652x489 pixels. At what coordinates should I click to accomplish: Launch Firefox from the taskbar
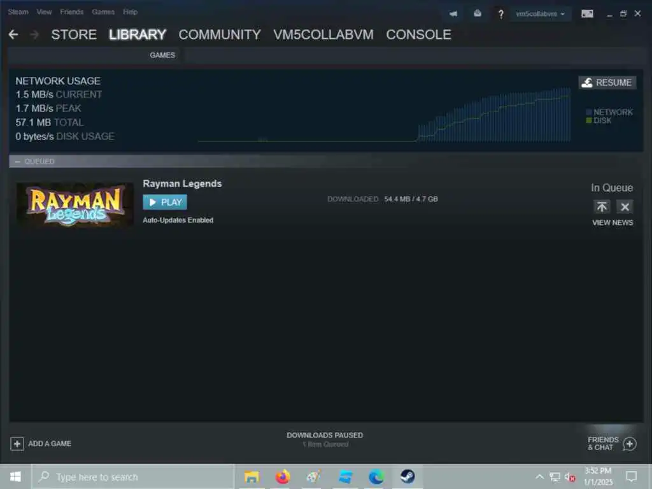tap(283, 476)
